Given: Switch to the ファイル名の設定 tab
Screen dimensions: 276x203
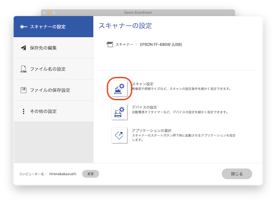Looking at the screenshot, I should pyautogui.click(x=53, y=69).
